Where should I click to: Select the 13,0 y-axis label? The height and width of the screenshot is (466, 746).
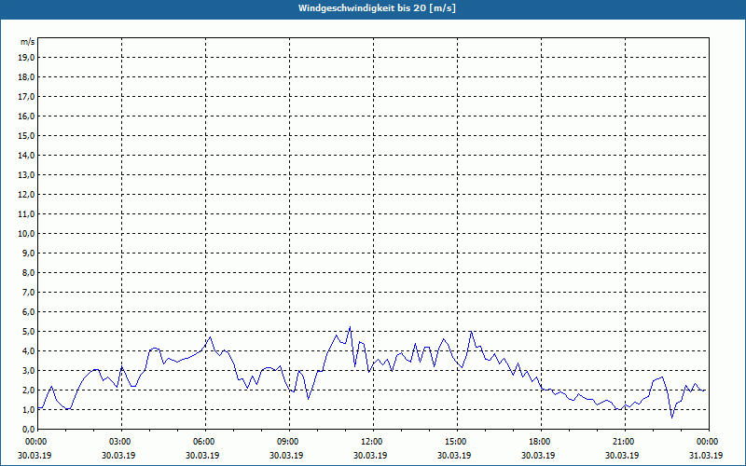[x=26, y=175]
